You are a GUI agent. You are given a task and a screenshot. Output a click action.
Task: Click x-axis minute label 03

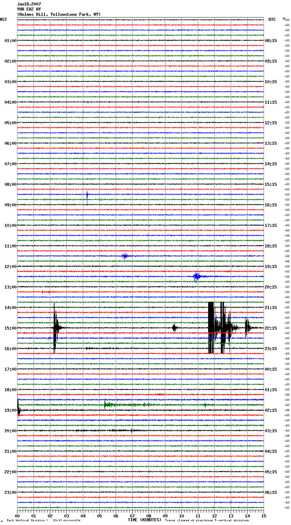66,516
